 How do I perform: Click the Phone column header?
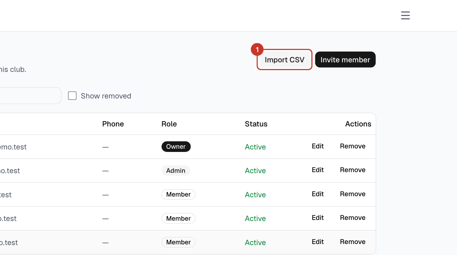pyautogui.click(x=113, y=124)
